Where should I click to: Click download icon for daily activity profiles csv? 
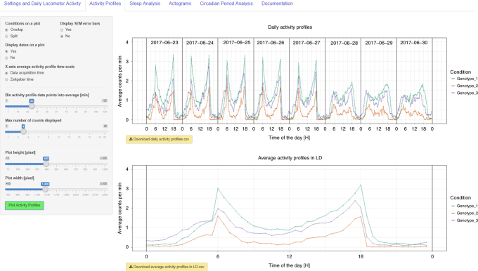[131, 139]
